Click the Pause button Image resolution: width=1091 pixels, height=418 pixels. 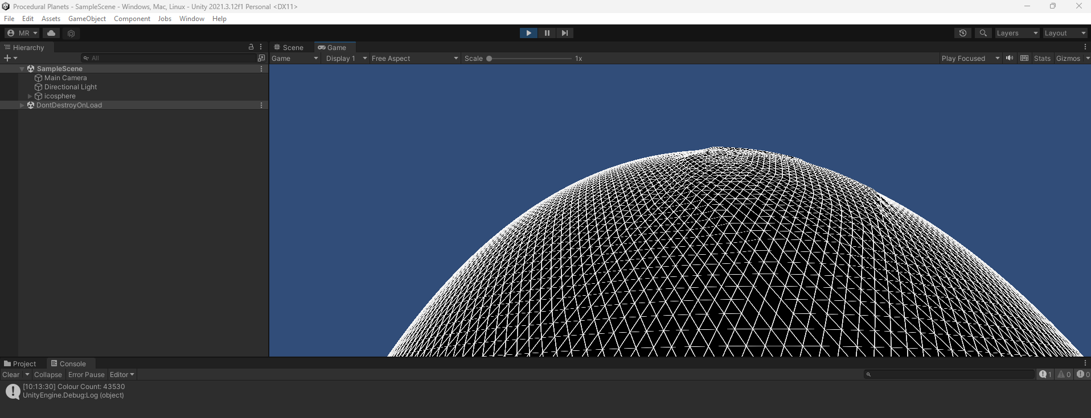coord(547,33)
